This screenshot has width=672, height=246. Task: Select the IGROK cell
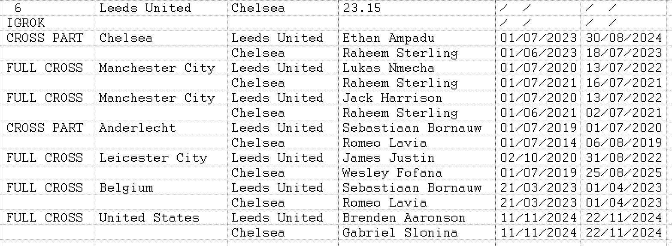[x=26, y=23]
